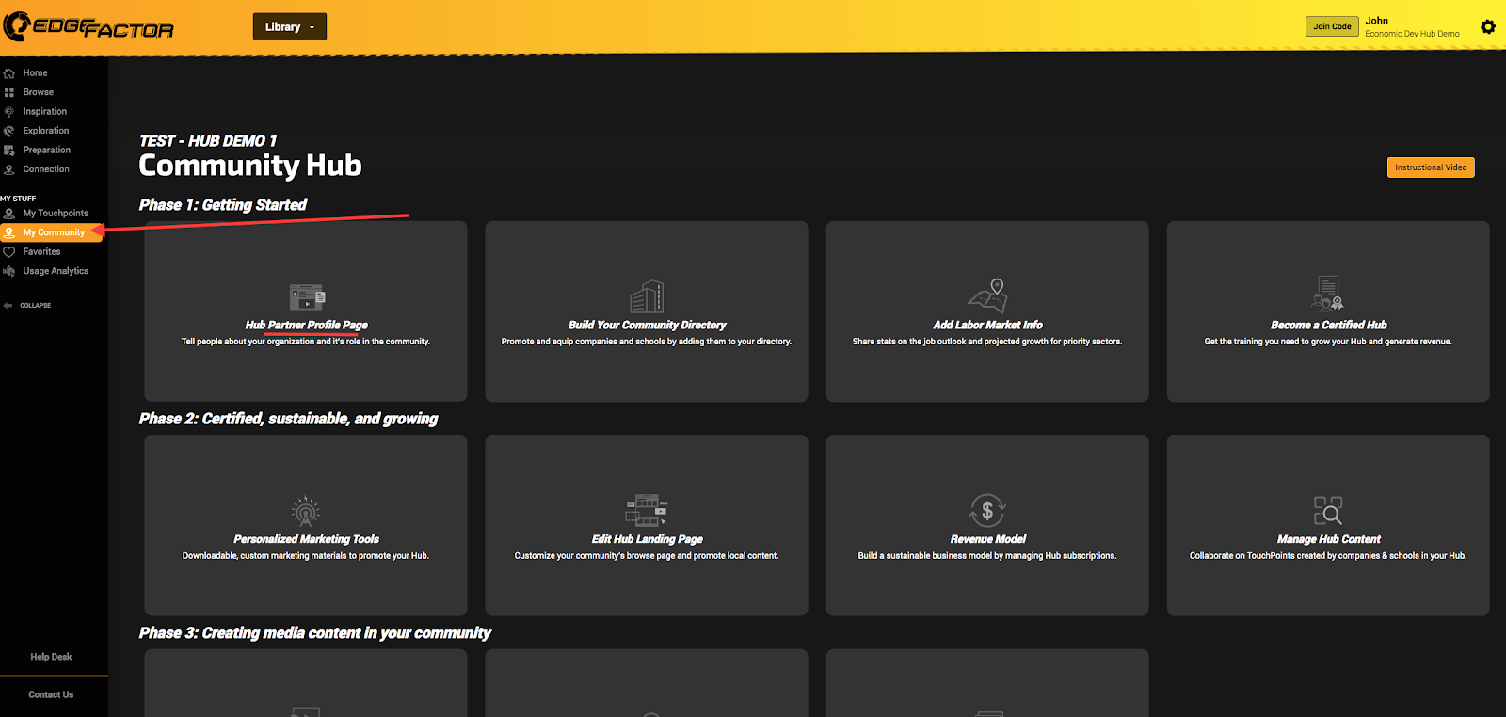Click the Phase 1: Getting Started heading
This screenshot has width=1506, height=717.
click(x=223, y=205)
